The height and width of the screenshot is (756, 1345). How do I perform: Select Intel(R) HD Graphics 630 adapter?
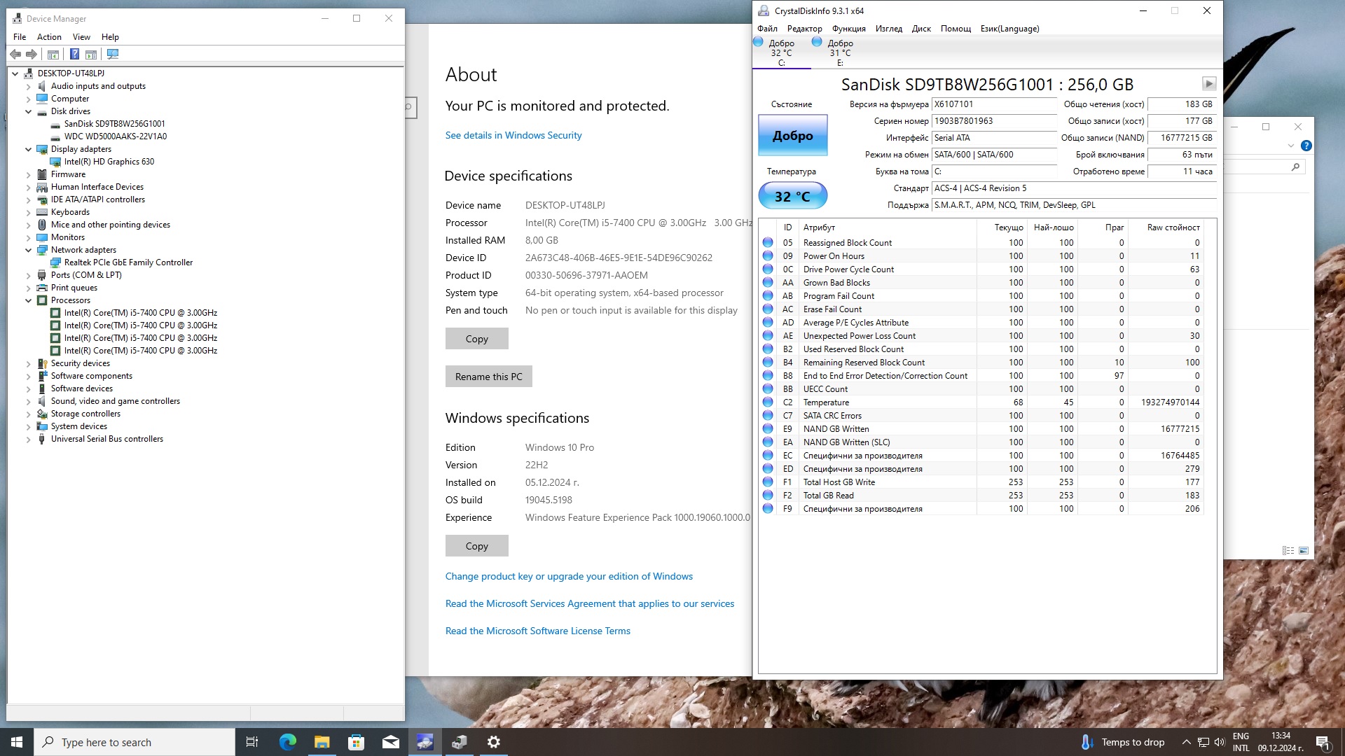click(x=109, y=162)
